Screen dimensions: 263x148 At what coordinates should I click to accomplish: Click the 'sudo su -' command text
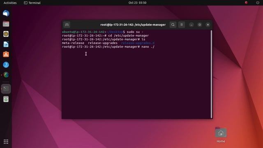click(135, 32)
